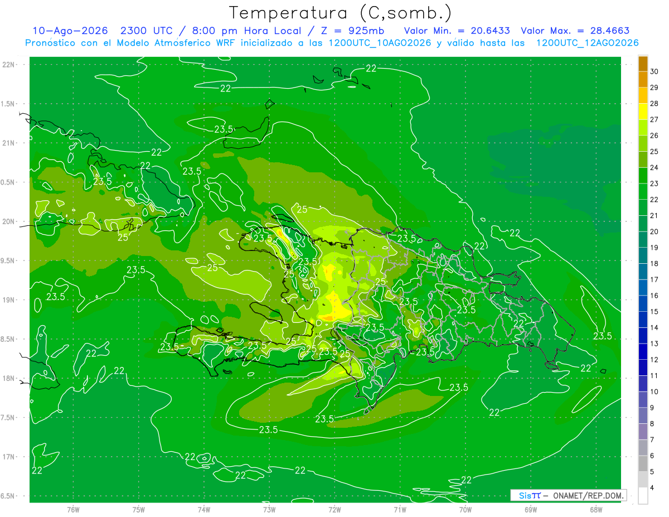This screenshot has width=669, height=517.
Task: Click the colorbar legend label "15"
Action: (655, 311)
